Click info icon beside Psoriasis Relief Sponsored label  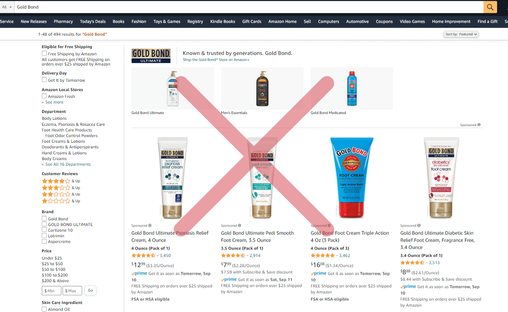[150, 225]
